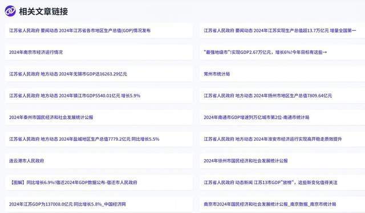Image resolution: width=365 pixels, height=213 pixels.
Task: Open the 江苏实现生产总值超13.7万亿元 article
Action: coord(280,30)
